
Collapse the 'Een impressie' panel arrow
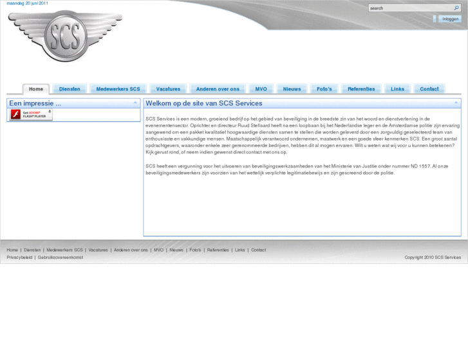[135, 103]
